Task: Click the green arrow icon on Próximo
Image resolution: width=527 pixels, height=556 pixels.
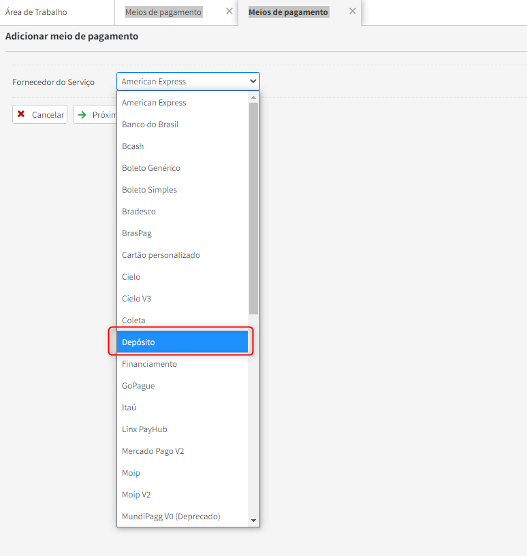Action: click(x=82, y=114)
